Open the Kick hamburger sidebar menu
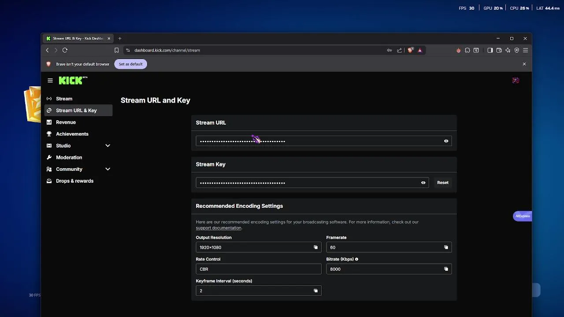 click(50, 81)
